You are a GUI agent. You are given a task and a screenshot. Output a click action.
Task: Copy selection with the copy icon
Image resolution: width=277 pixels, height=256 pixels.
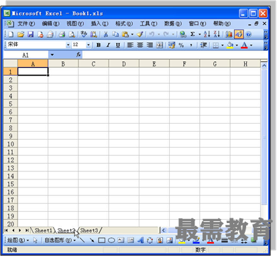[115, 34]
